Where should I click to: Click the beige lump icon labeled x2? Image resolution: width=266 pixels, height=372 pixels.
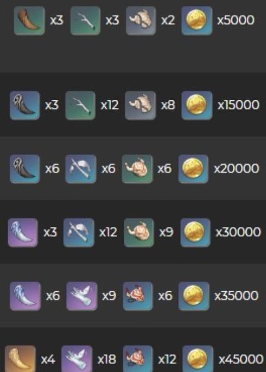(x=141, y=21)
